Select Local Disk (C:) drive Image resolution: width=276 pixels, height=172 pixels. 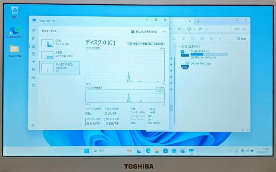[204, 54]
